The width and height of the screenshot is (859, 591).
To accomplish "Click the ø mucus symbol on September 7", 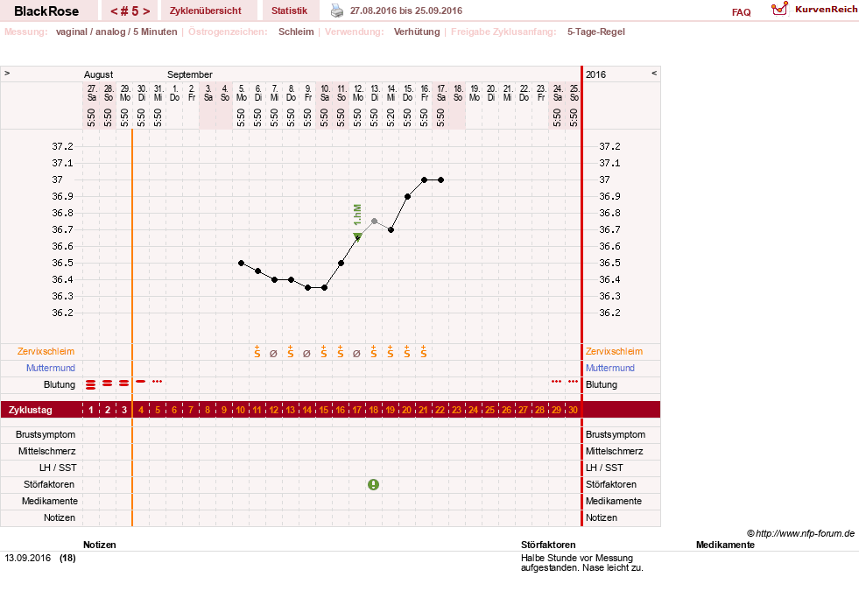I will click(273, 354).
